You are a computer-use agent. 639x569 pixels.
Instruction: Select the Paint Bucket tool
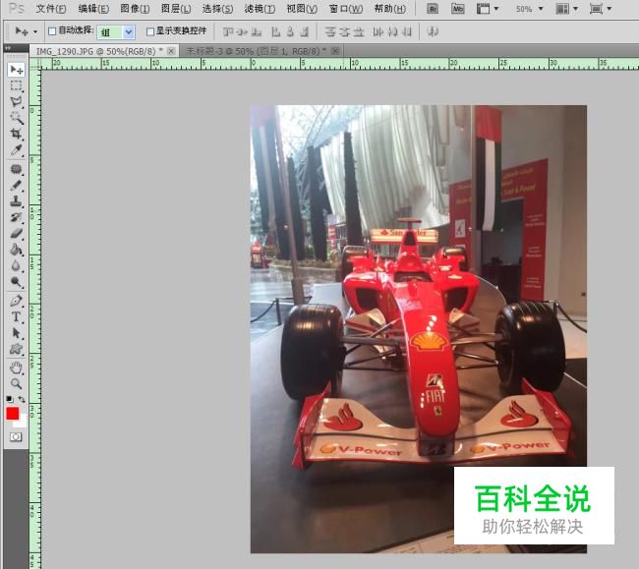pyautogui.click(x=16, y=250)
